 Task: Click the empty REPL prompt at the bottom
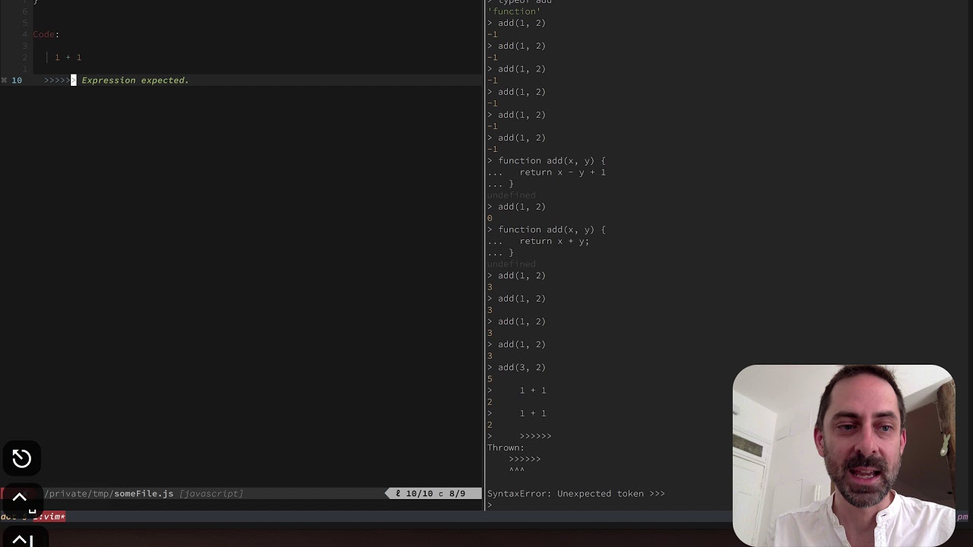click(x=490, y=505)
